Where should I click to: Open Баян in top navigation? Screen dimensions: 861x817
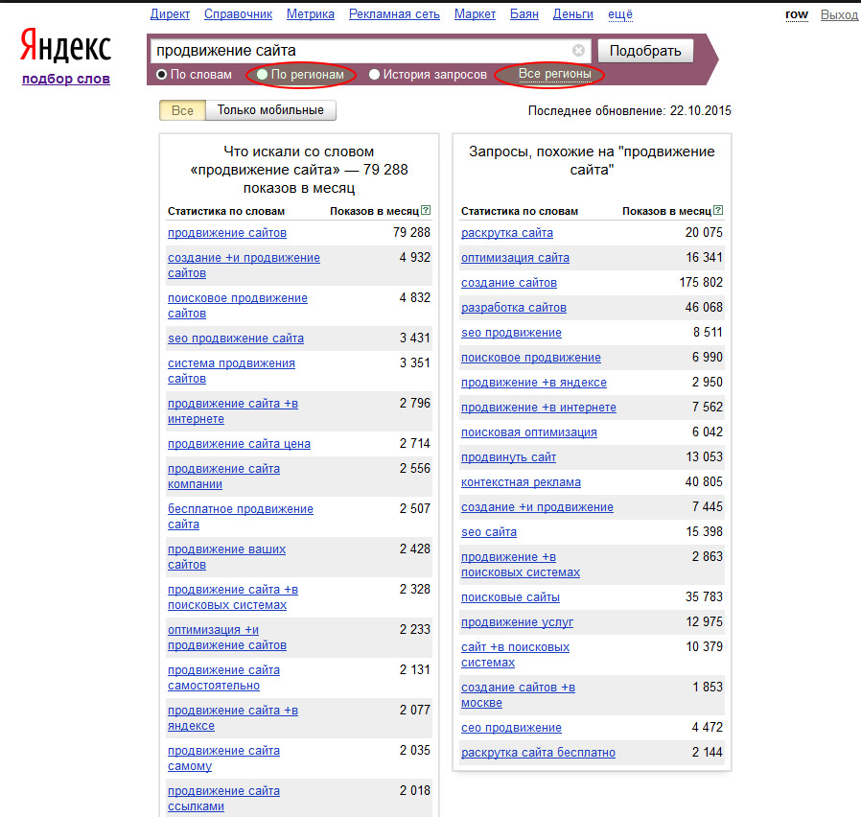(524, 14)
